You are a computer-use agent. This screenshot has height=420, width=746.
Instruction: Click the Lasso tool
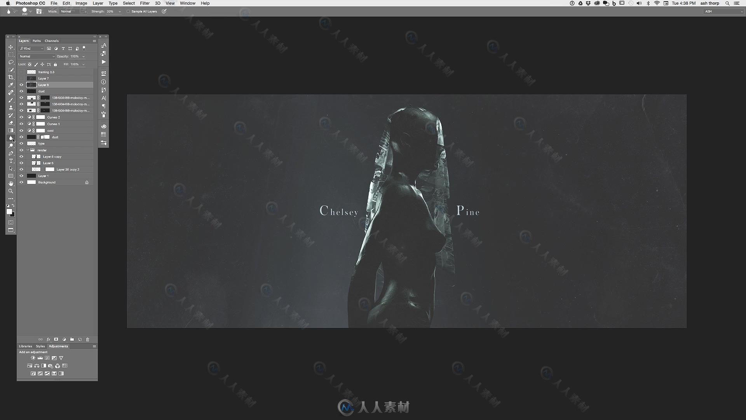tap(11, 61)
